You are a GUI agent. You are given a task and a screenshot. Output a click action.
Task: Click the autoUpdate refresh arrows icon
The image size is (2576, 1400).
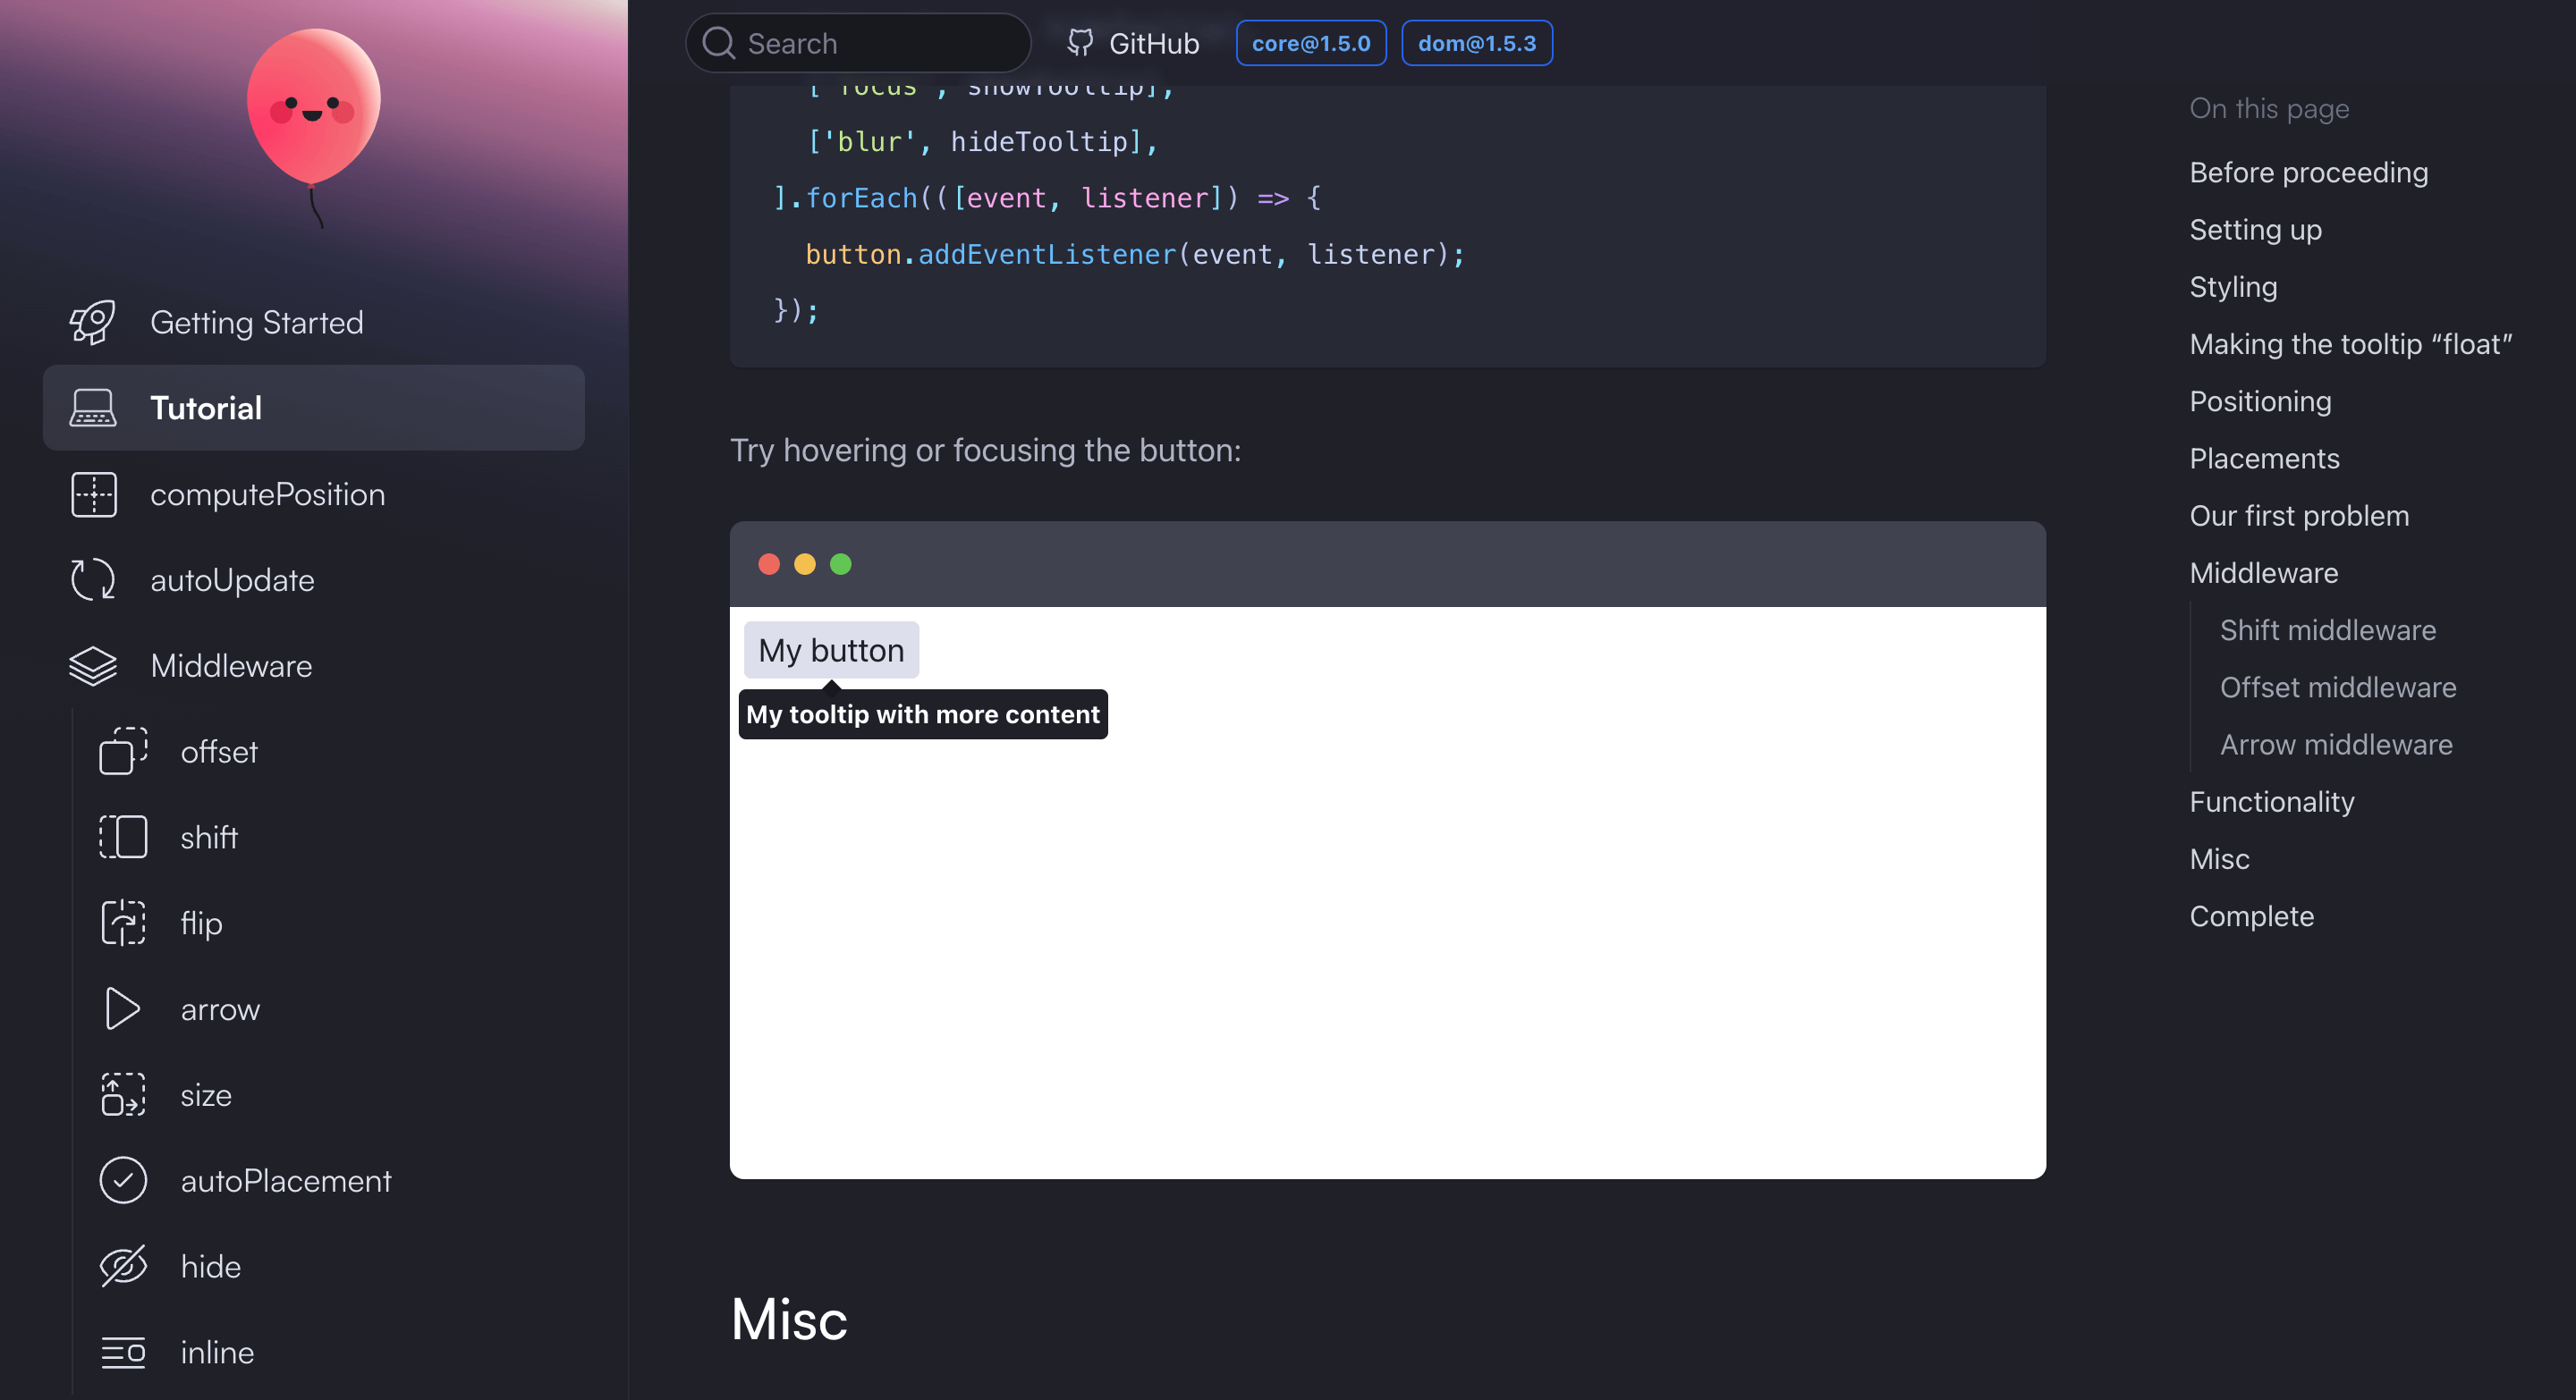point(93,579)
